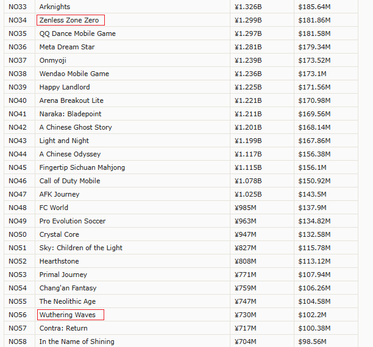The image size is (373, 347).
Task: Select the $102.2M amount
Action: coord(312,315)
